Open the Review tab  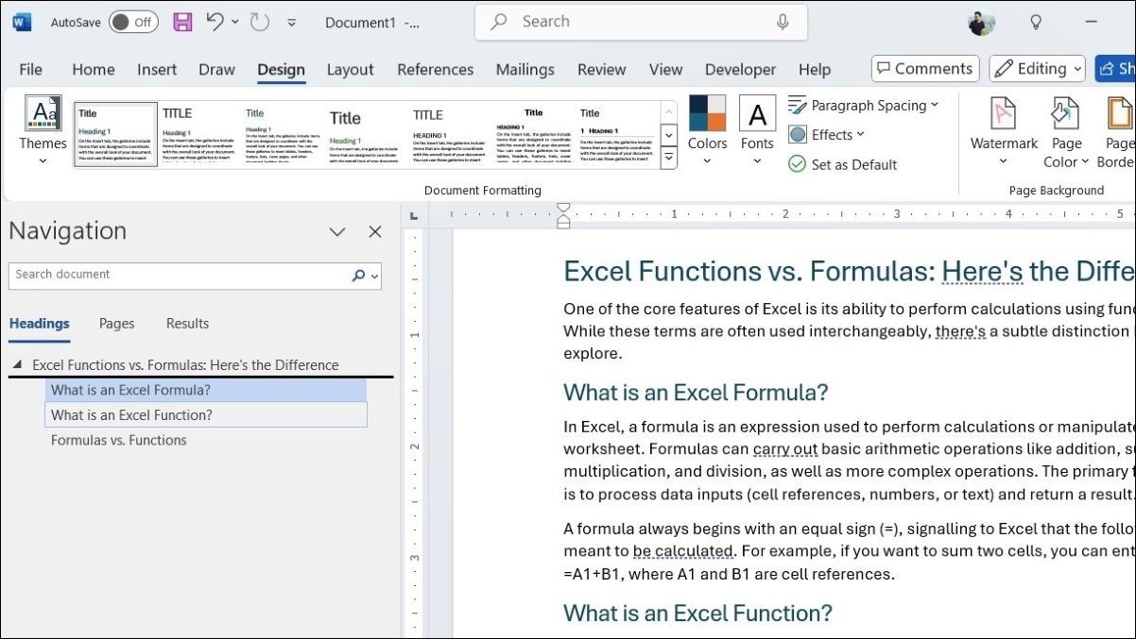(x=602, y=69)
